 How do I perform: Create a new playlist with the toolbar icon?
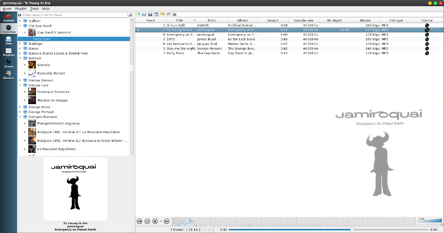tap(138, 14)
